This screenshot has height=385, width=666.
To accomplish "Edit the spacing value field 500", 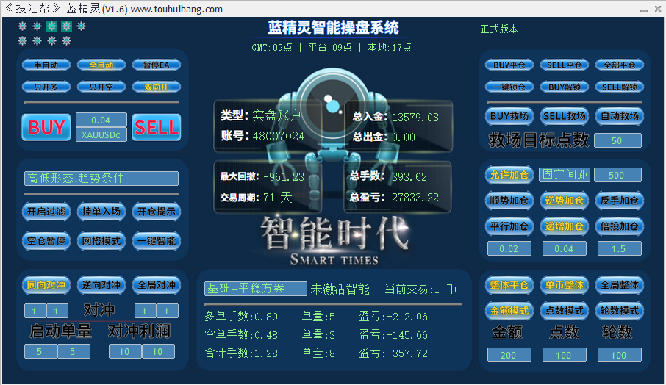I will [617, 175].
